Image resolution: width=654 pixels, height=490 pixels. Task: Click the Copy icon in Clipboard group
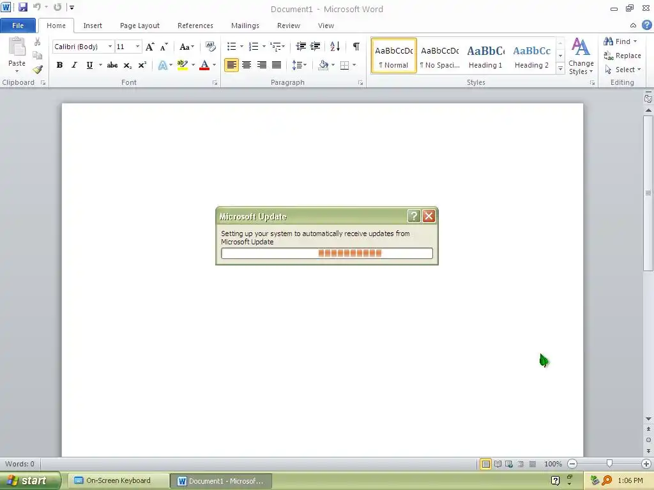(x=38, y=56)
